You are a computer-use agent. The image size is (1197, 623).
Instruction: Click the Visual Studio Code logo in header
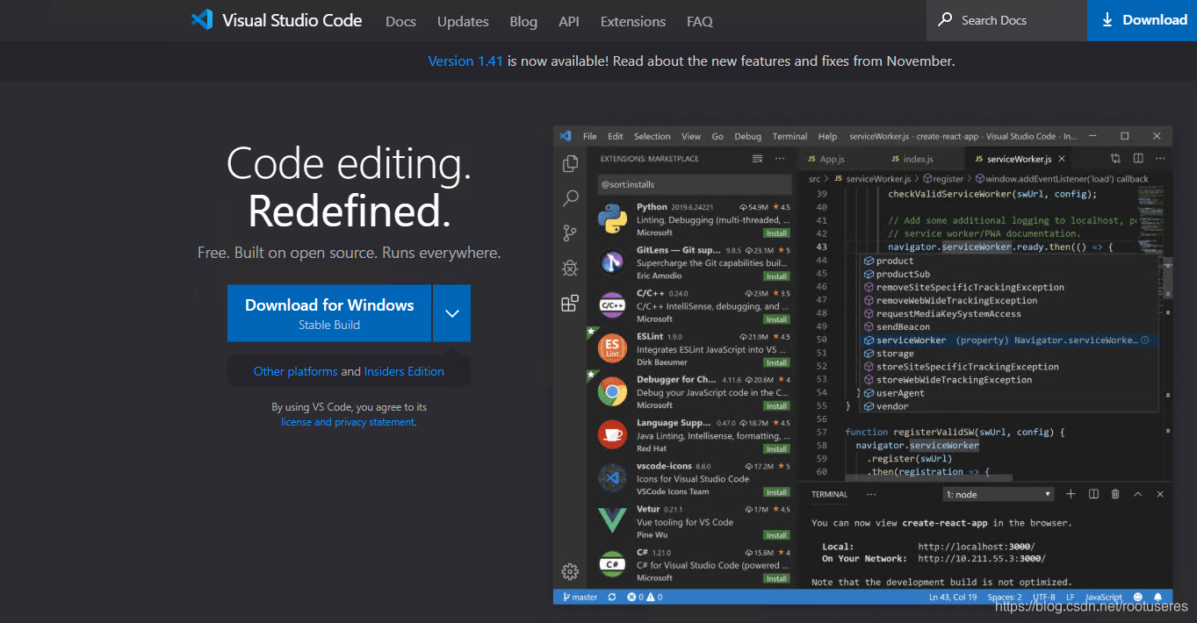[202, 20]
